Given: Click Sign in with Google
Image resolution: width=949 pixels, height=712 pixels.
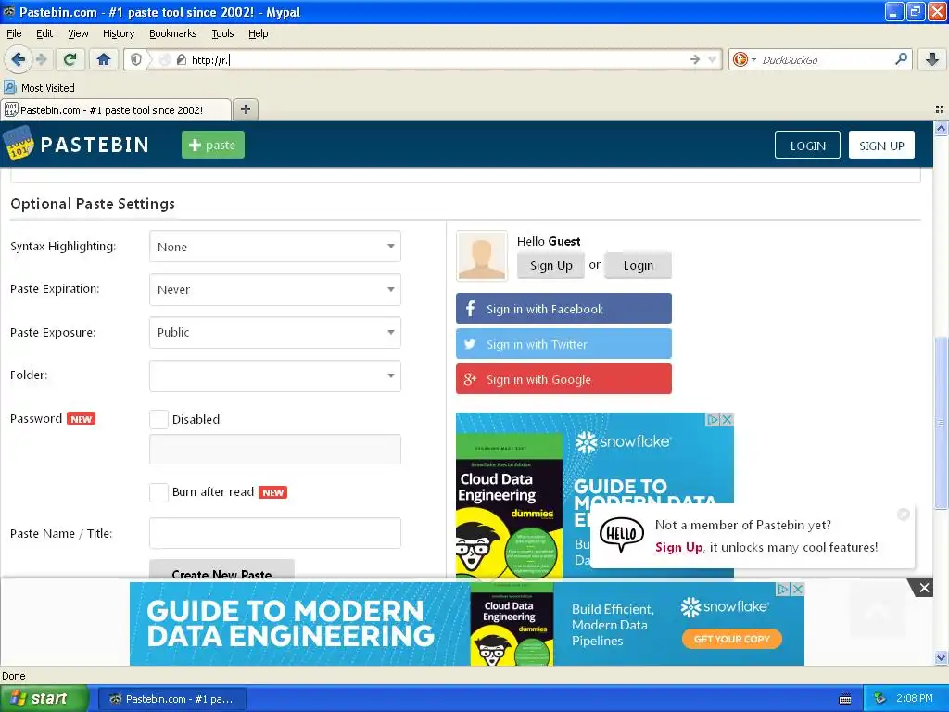Looking at the screenshot, I should 563,379.
